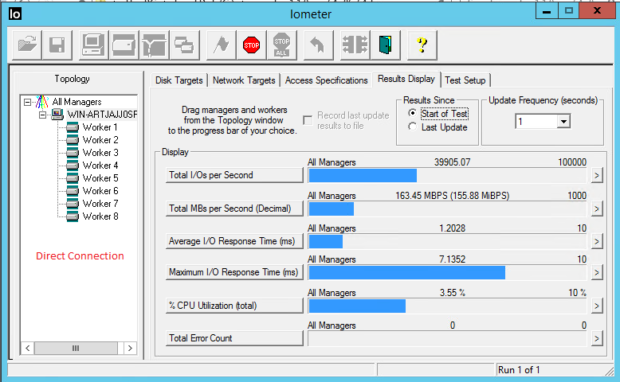The image size is (620, 382).
Task: Click the 3.55 % CPU utilization value
Action: [x=453, y=292]
